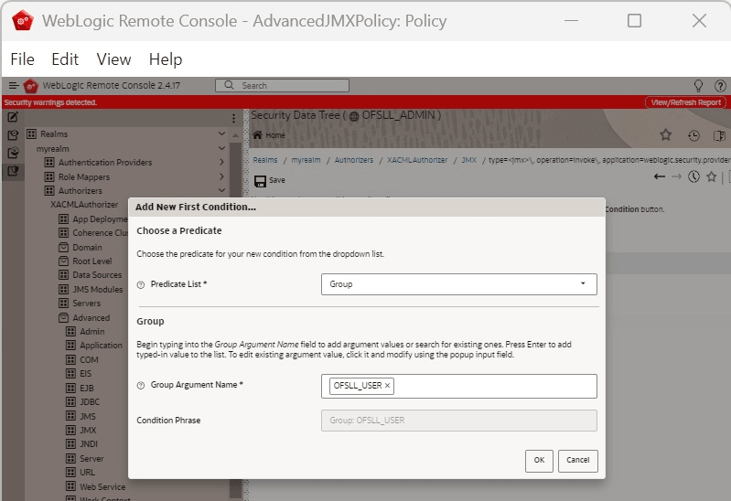The width and height of the screenshot is (731, 501).
Task: Click View/Refresh Report button
Action: (x=685, y=102)
